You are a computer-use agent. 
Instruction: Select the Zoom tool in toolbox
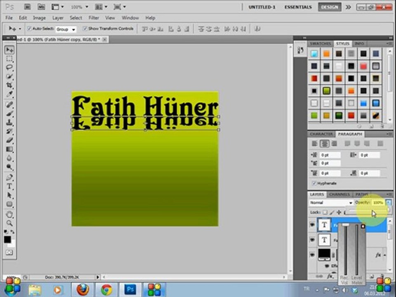[9, 223]
